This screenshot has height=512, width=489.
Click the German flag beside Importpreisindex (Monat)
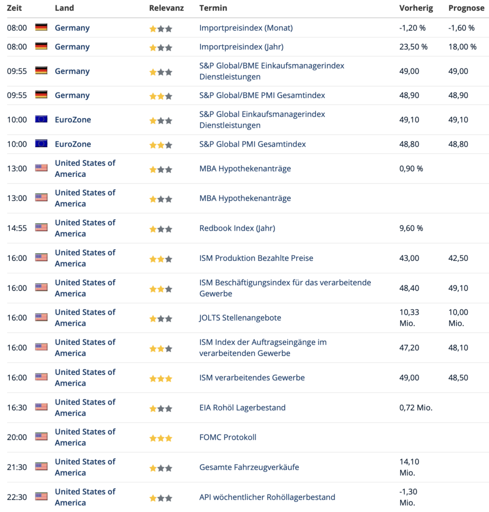41,27
